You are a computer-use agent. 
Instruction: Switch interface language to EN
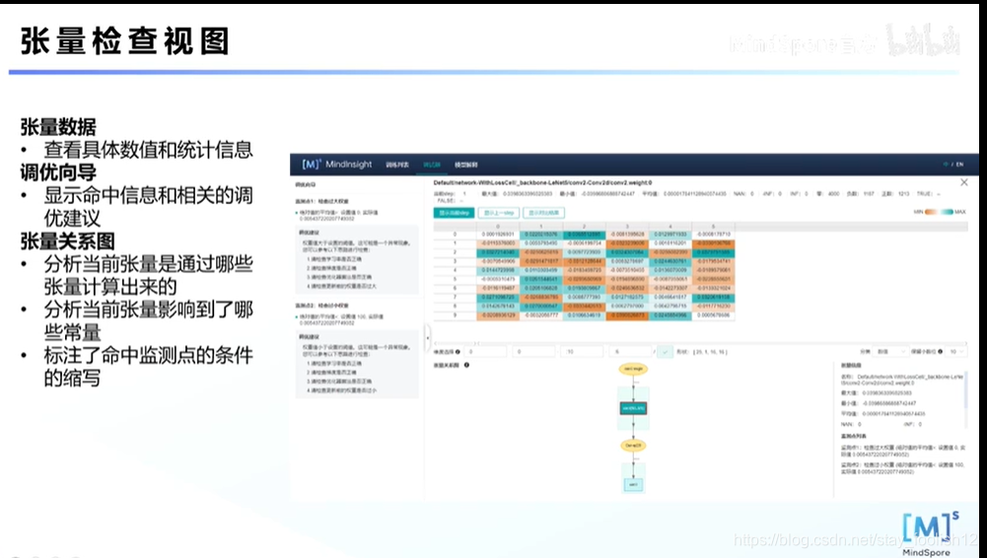coord(960,165)
